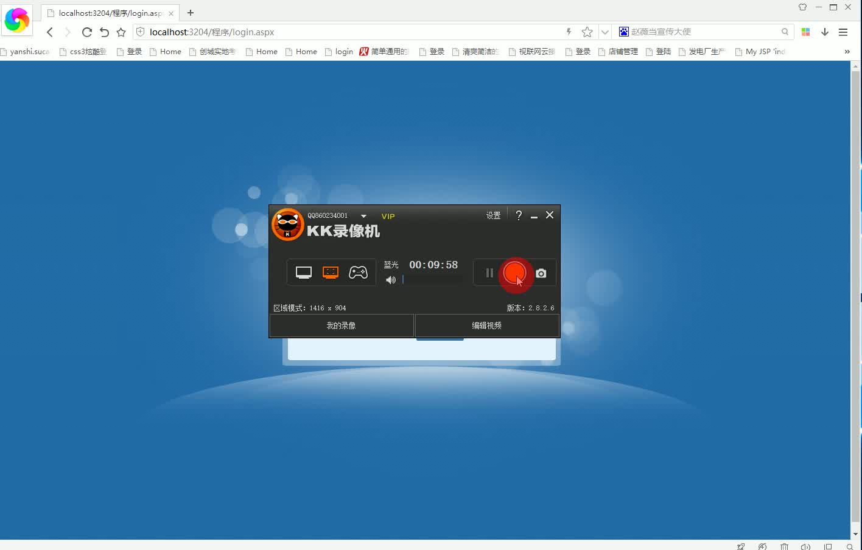862x550 pixels.
Task: Open the downloads arrow icon
Action: click(x=825, y=32)
